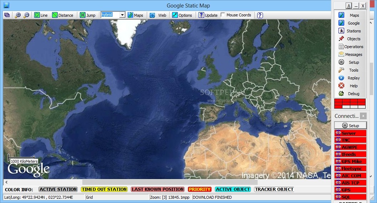Viewport: 377px width, 203px height.
Task: Open the Debug bug item
Action: click(x=350, y=94)
